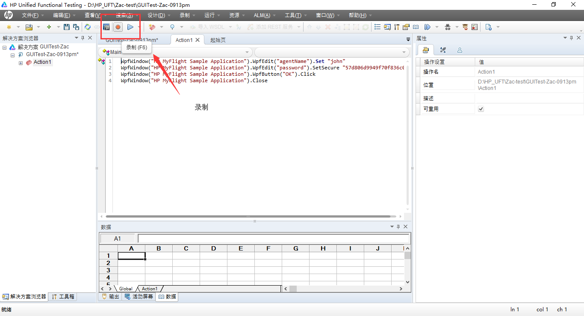Toggle the 可重用 checkbox
This screenshot has width=584, height=316.
(x=481, y=109)
